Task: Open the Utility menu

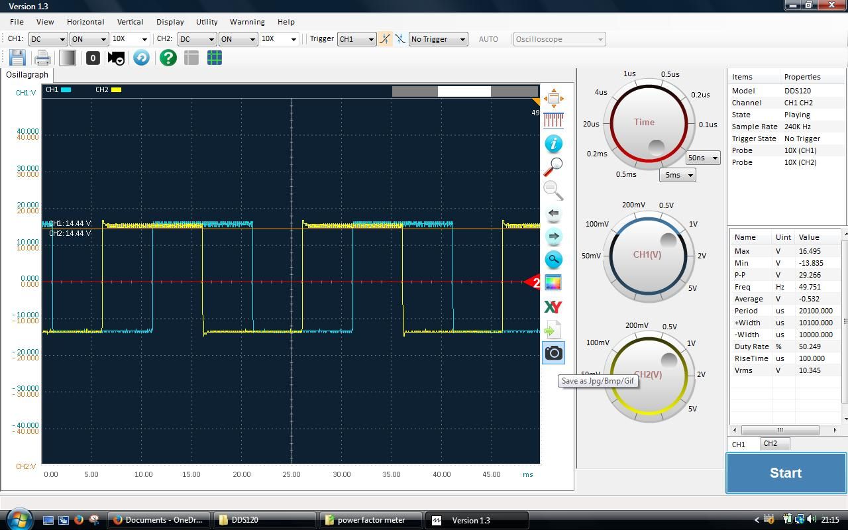Action: (207, 21)
